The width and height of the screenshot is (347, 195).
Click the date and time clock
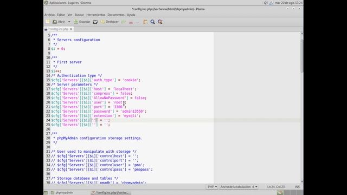click(288, 3)
